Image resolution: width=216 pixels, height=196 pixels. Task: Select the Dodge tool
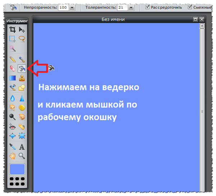12,117
